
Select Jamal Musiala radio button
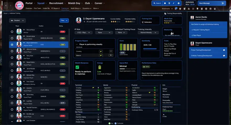(12, 71)
